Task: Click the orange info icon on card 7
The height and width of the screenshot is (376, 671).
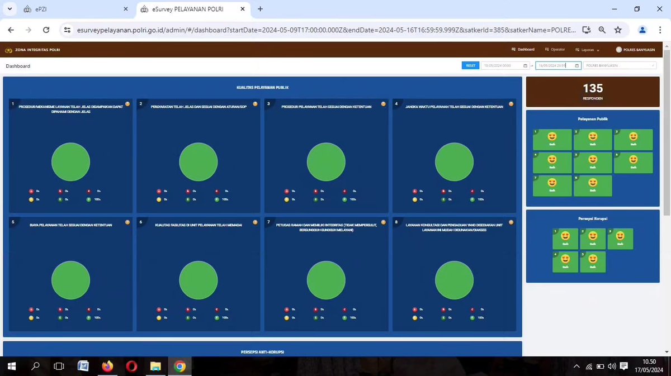Action: coord(383,222)
